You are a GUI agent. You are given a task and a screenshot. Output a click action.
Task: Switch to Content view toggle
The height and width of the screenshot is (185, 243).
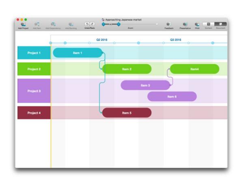(209, 24)
